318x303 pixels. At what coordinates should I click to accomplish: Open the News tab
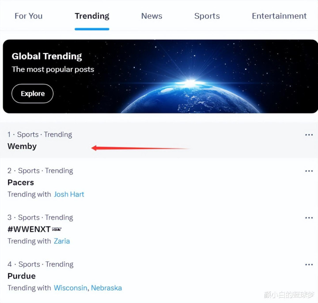point(151,16)
